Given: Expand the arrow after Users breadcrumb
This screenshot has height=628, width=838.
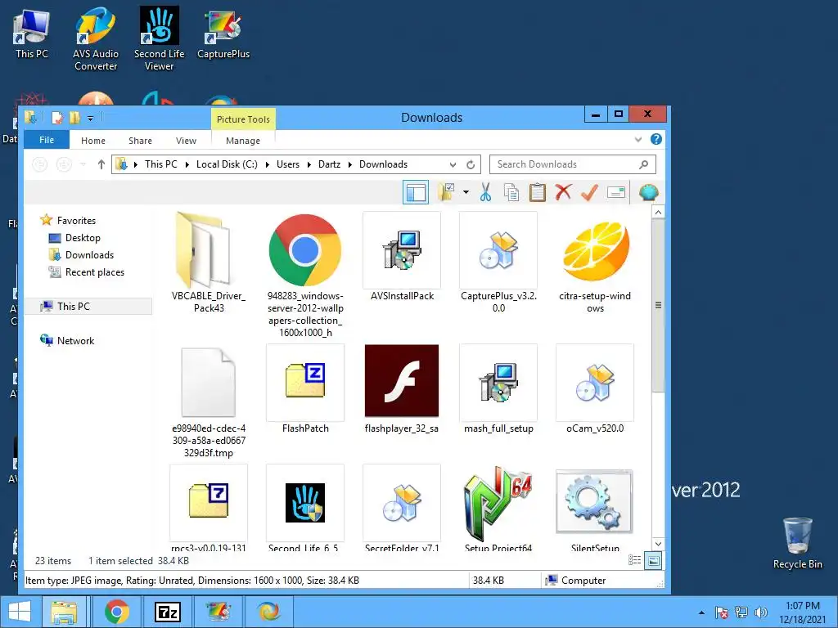Looking at the screenshot, I should point(309,164).
